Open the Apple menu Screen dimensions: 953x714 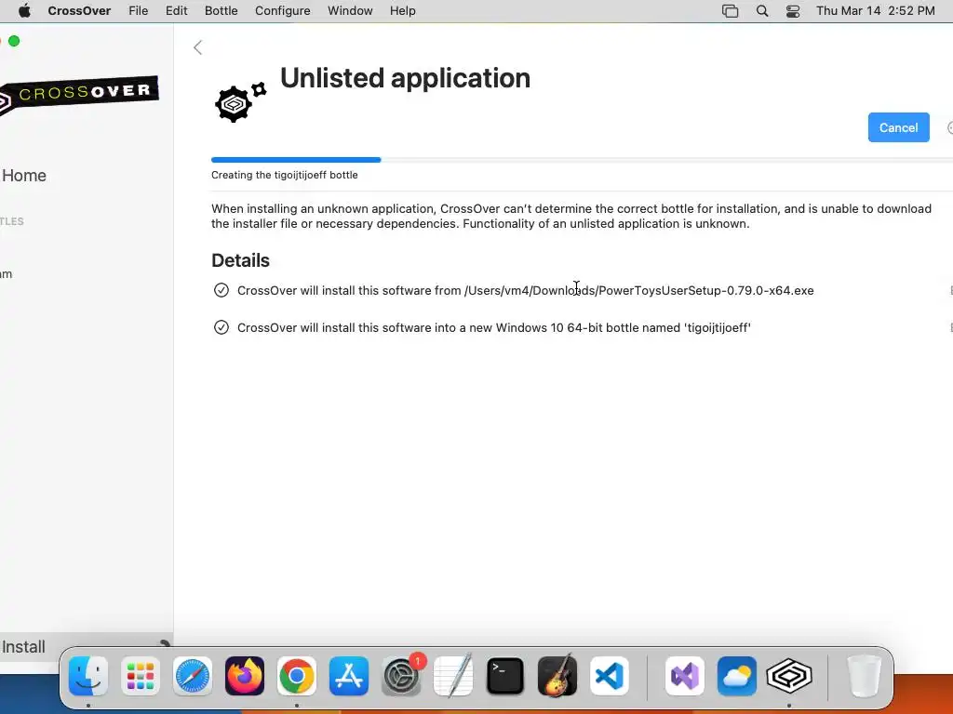coord(24,11)
